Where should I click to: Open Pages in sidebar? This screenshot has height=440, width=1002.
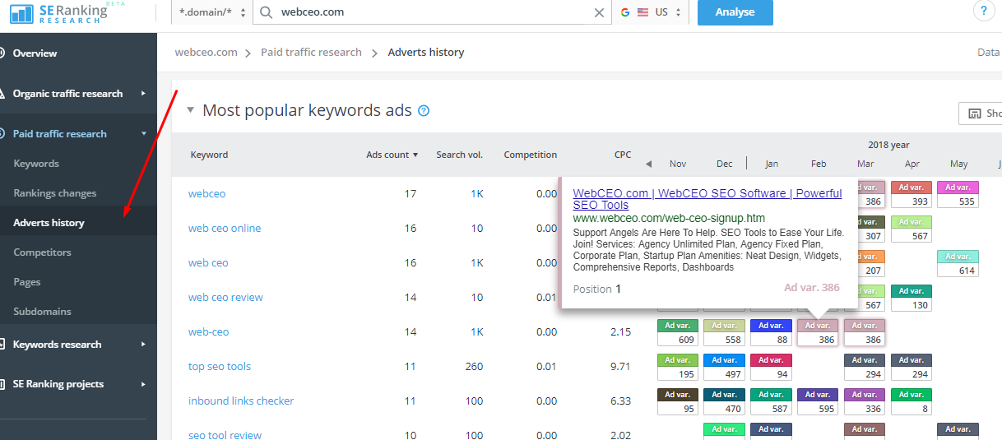click(x=26, y=282)
